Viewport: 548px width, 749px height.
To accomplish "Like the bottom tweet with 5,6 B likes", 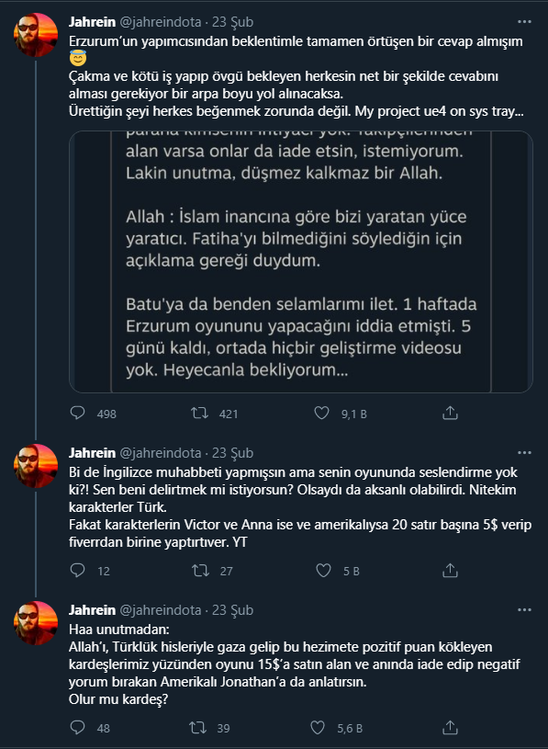I will point(321,728).
